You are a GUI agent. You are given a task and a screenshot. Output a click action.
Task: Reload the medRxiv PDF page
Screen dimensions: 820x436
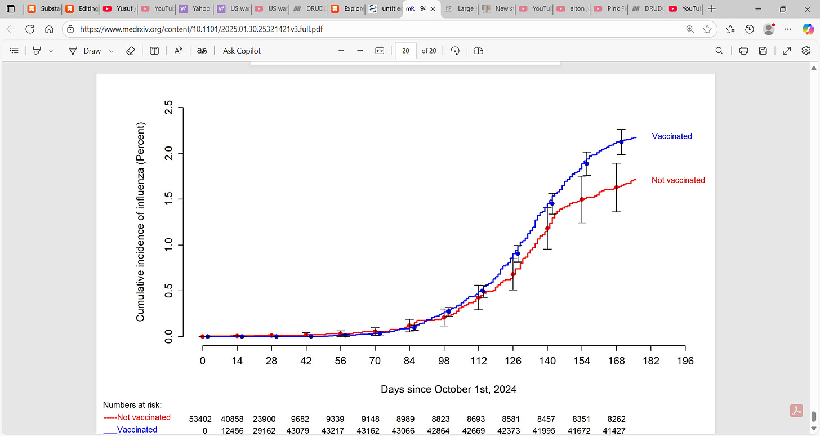pos(30,29)
